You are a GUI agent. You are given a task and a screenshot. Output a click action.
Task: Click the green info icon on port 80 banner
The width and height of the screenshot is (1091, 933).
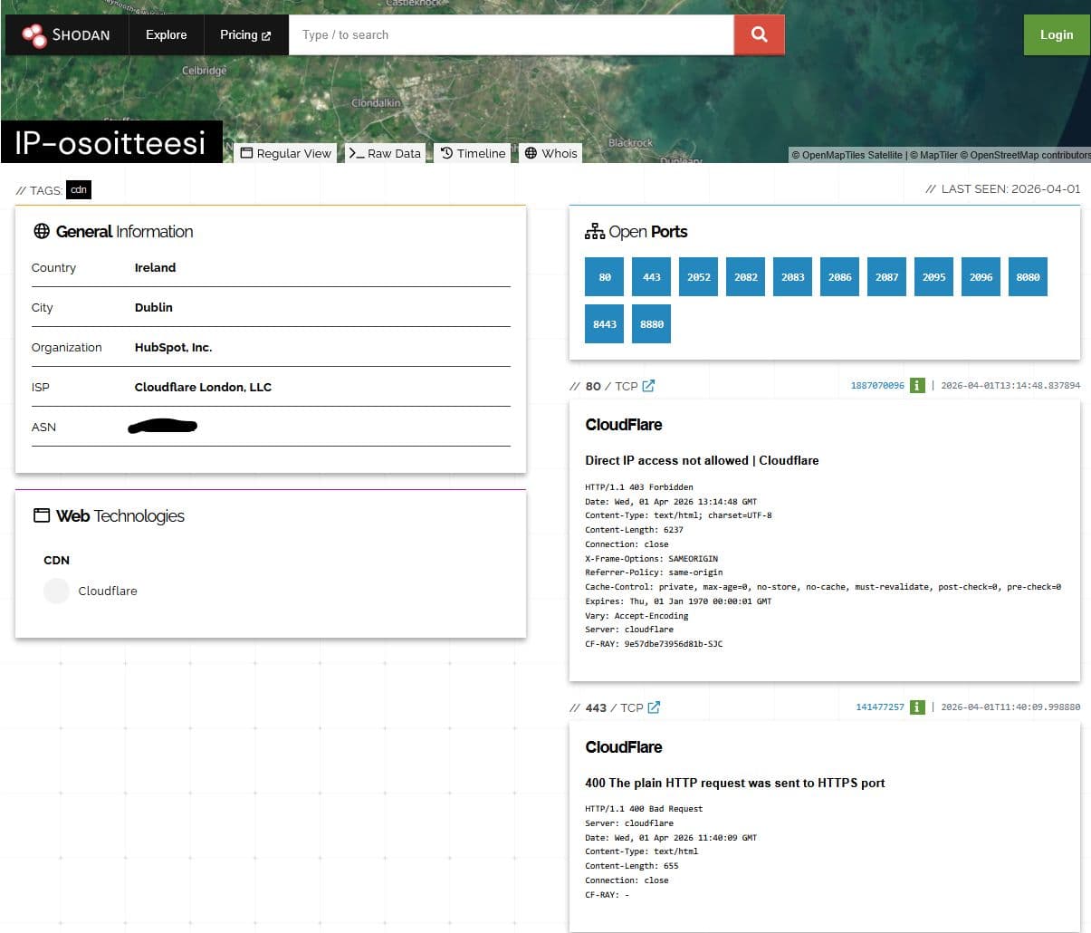pos(917,385)
